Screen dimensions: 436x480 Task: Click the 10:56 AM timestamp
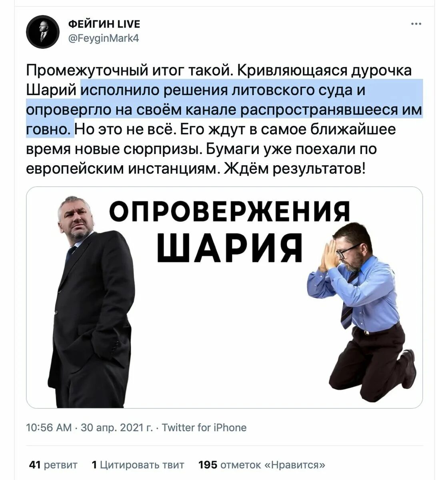point(49,428)
